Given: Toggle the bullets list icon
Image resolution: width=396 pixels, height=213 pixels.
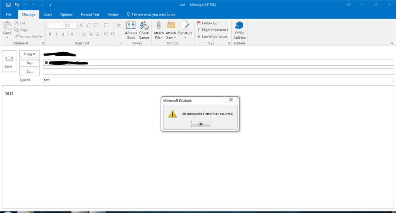Looking at the screenshot, I should (x=96, y=25).
